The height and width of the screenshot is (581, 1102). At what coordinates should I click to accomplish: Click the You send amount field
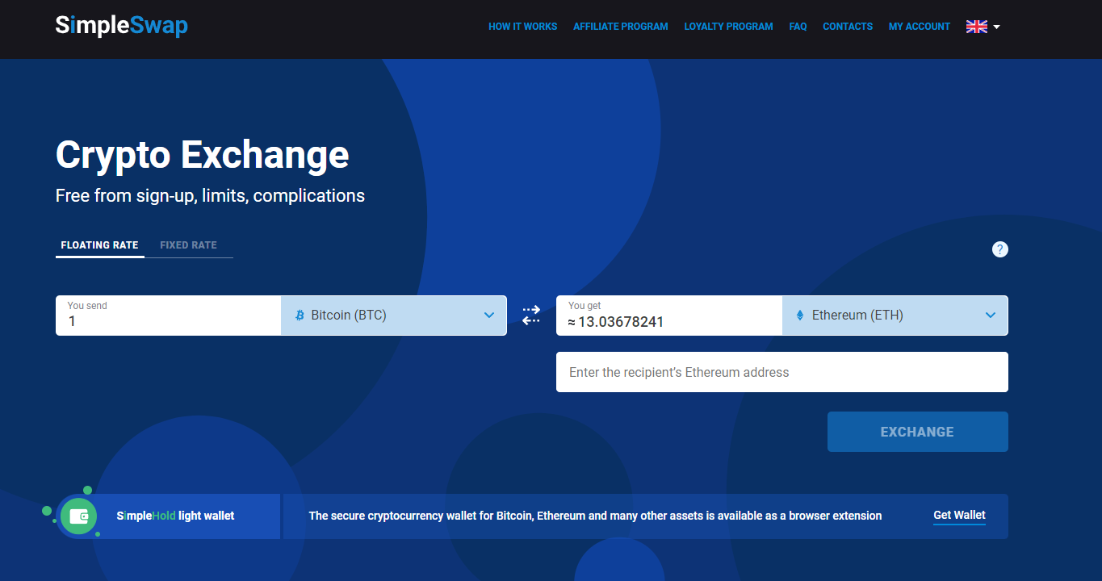167,320
